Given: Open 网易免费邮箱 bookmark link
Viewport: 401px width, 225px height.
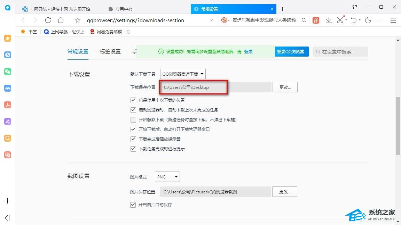Looking at the screenshot, I should (110, 32).
